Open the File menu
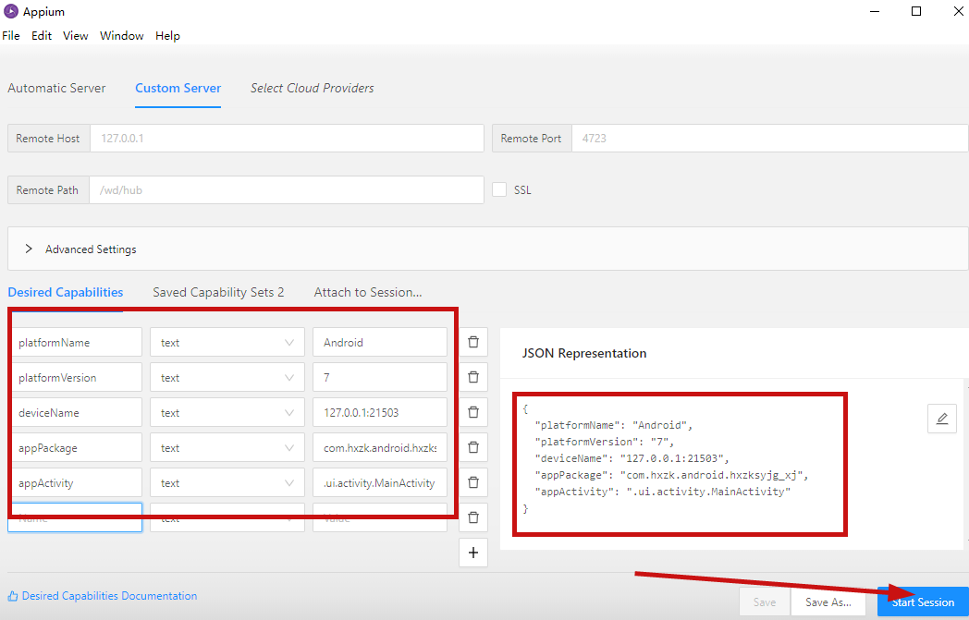The height and width of the screenshot is (620, 969). [11, 36]
